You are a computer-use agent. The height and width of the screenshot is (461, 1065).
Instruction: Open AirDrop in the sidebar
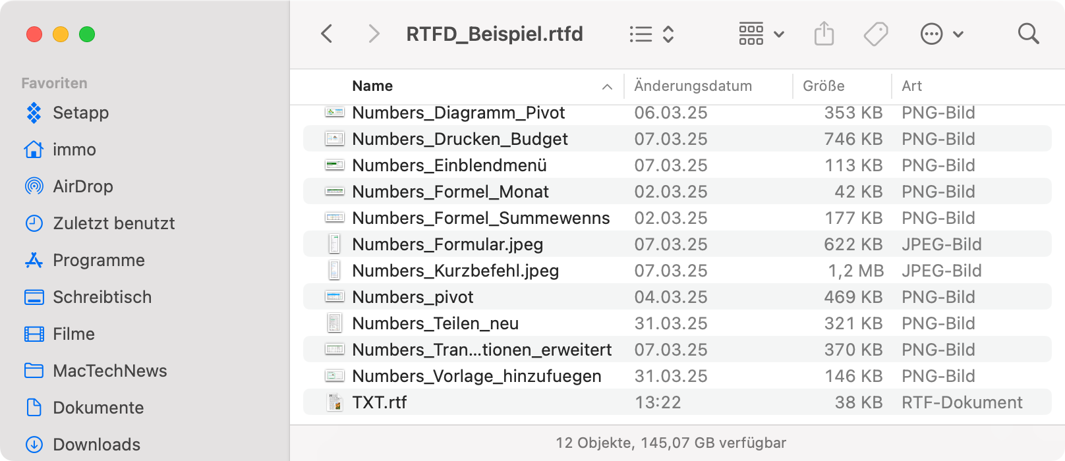[82, 186]
